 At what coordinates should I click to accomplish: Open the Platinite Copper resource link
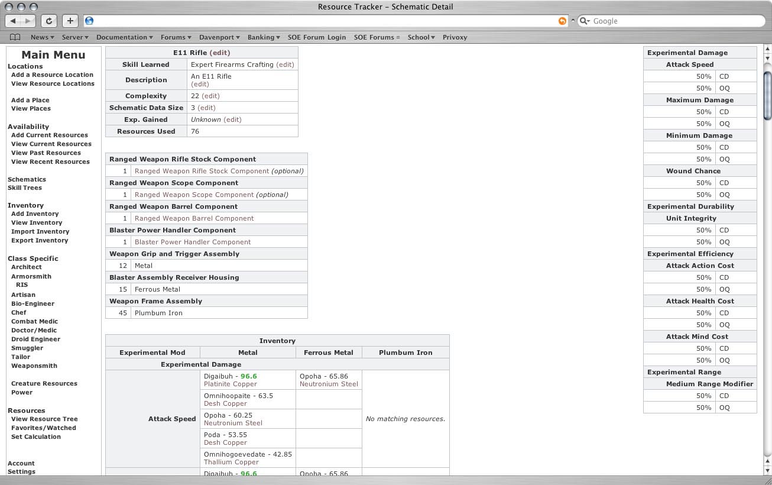click(x=231, y=384)
